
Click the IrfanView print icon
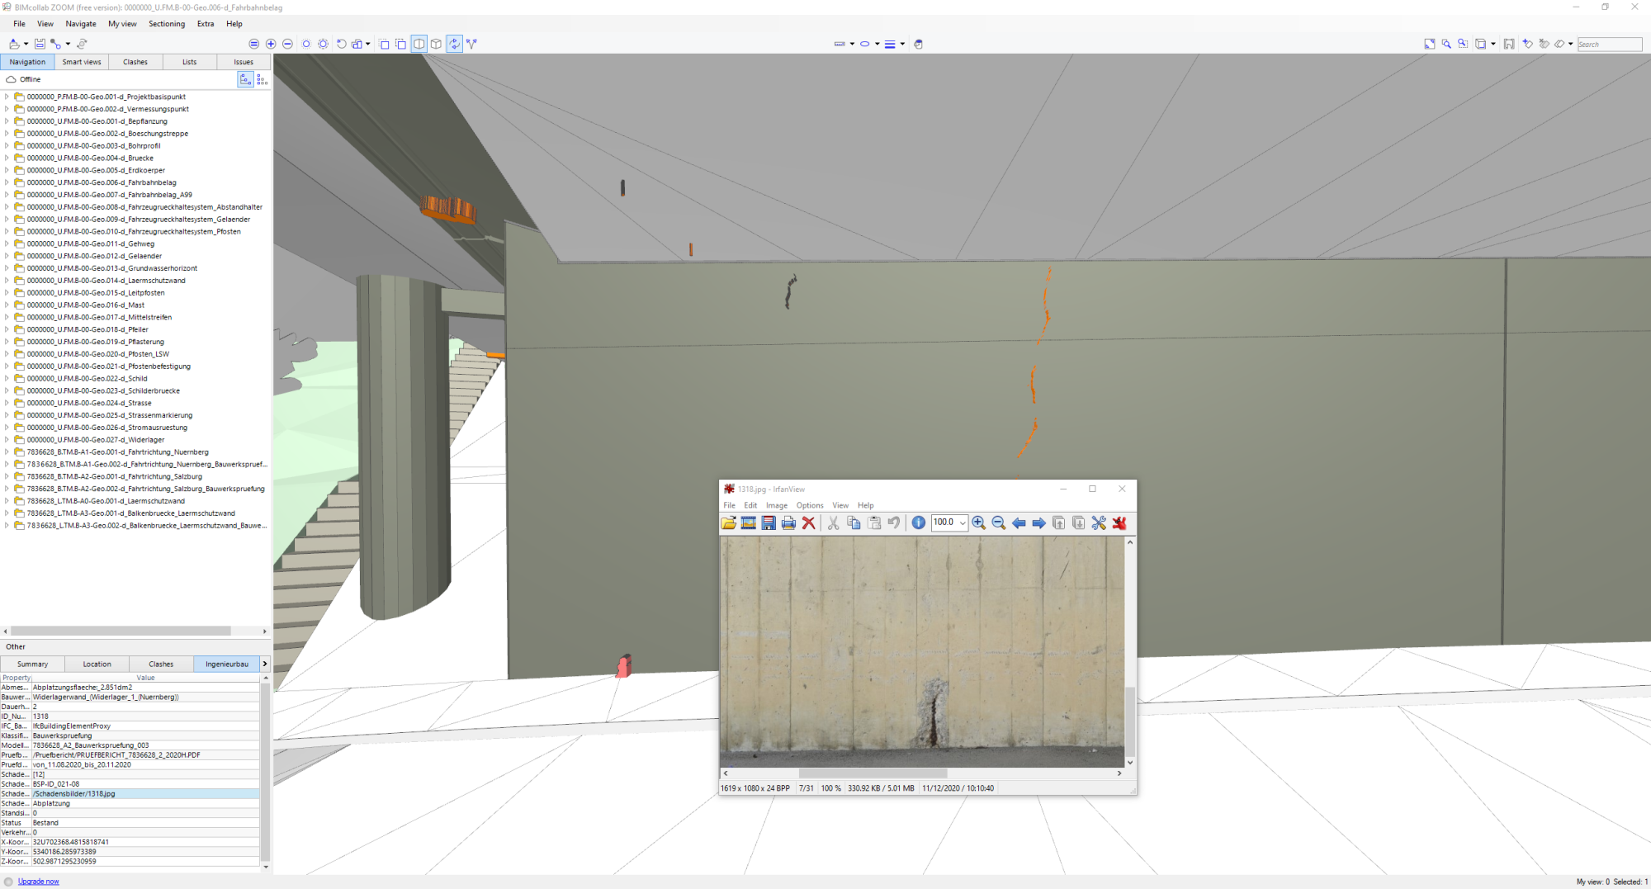point(788,523)
